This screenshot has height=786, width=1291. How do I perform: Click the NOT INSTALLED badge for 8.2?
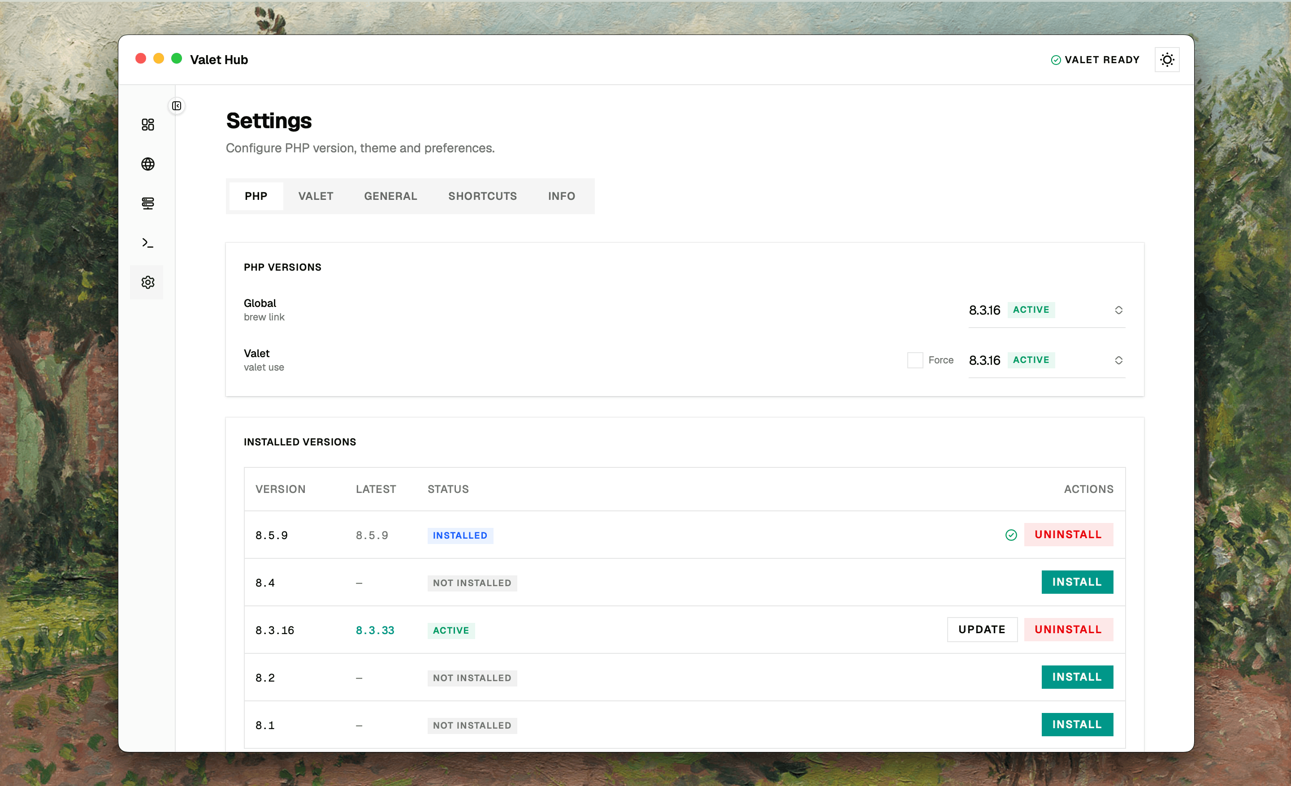(472, 678)
